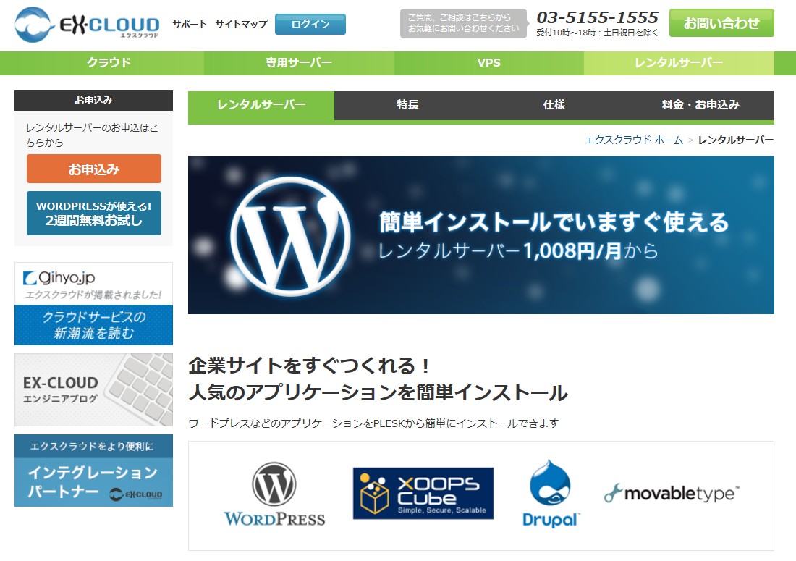Switch to the 特長 tab
This screenshot has height=561, width=796.
[407, 105]
